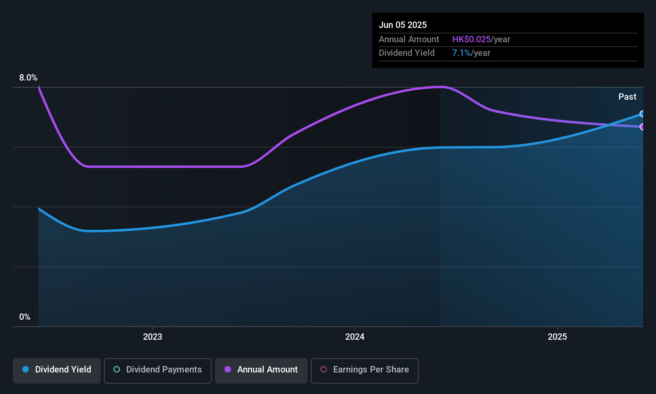Show the Earnings Per Share series

pyautogui.click(x=365, y=370)
